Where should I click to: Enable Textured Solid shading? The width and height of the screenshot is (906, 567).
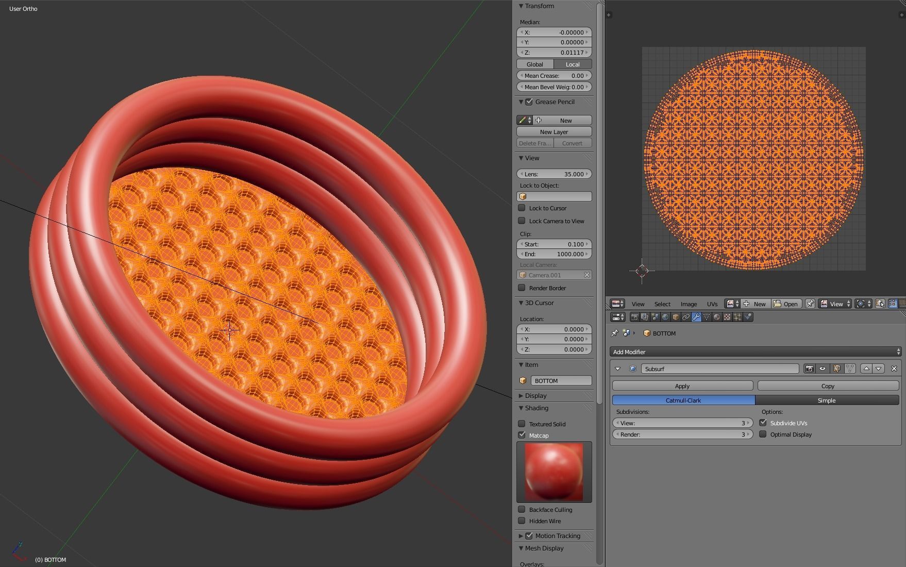coord(522,424)
